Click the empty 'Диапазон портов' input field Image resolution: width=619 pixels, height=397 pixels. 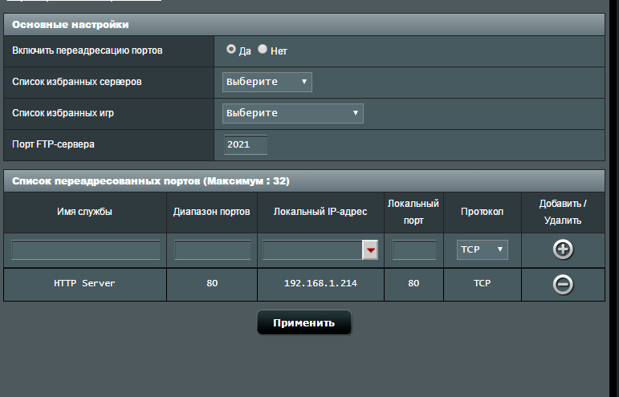[x=213, y=249]
